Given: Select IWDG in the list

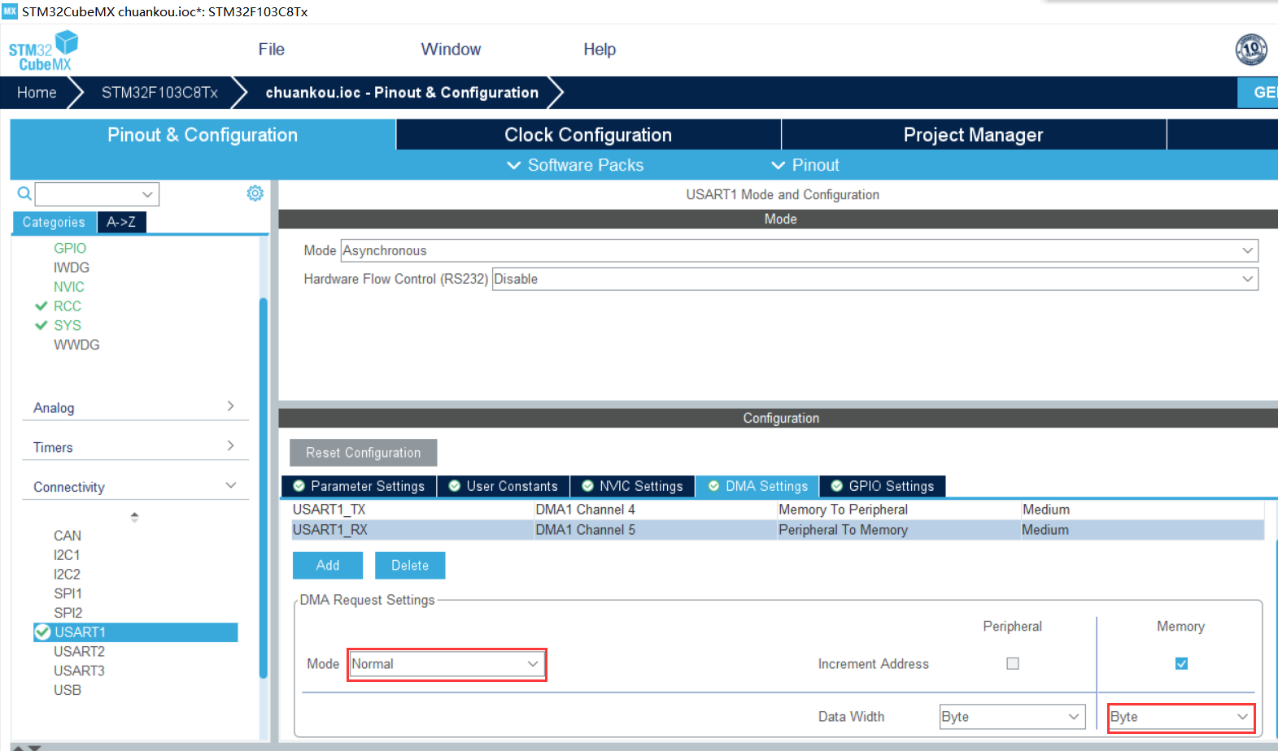Looking at the screenshot, I should point(72,267).
